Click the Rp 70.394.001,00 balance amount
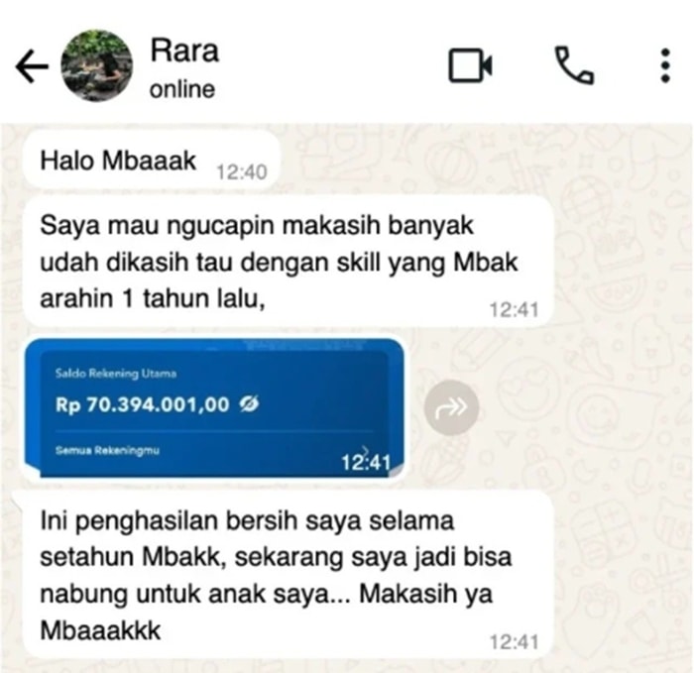Image resolution: width=694 pixels, height=673 pixels. 143,404
